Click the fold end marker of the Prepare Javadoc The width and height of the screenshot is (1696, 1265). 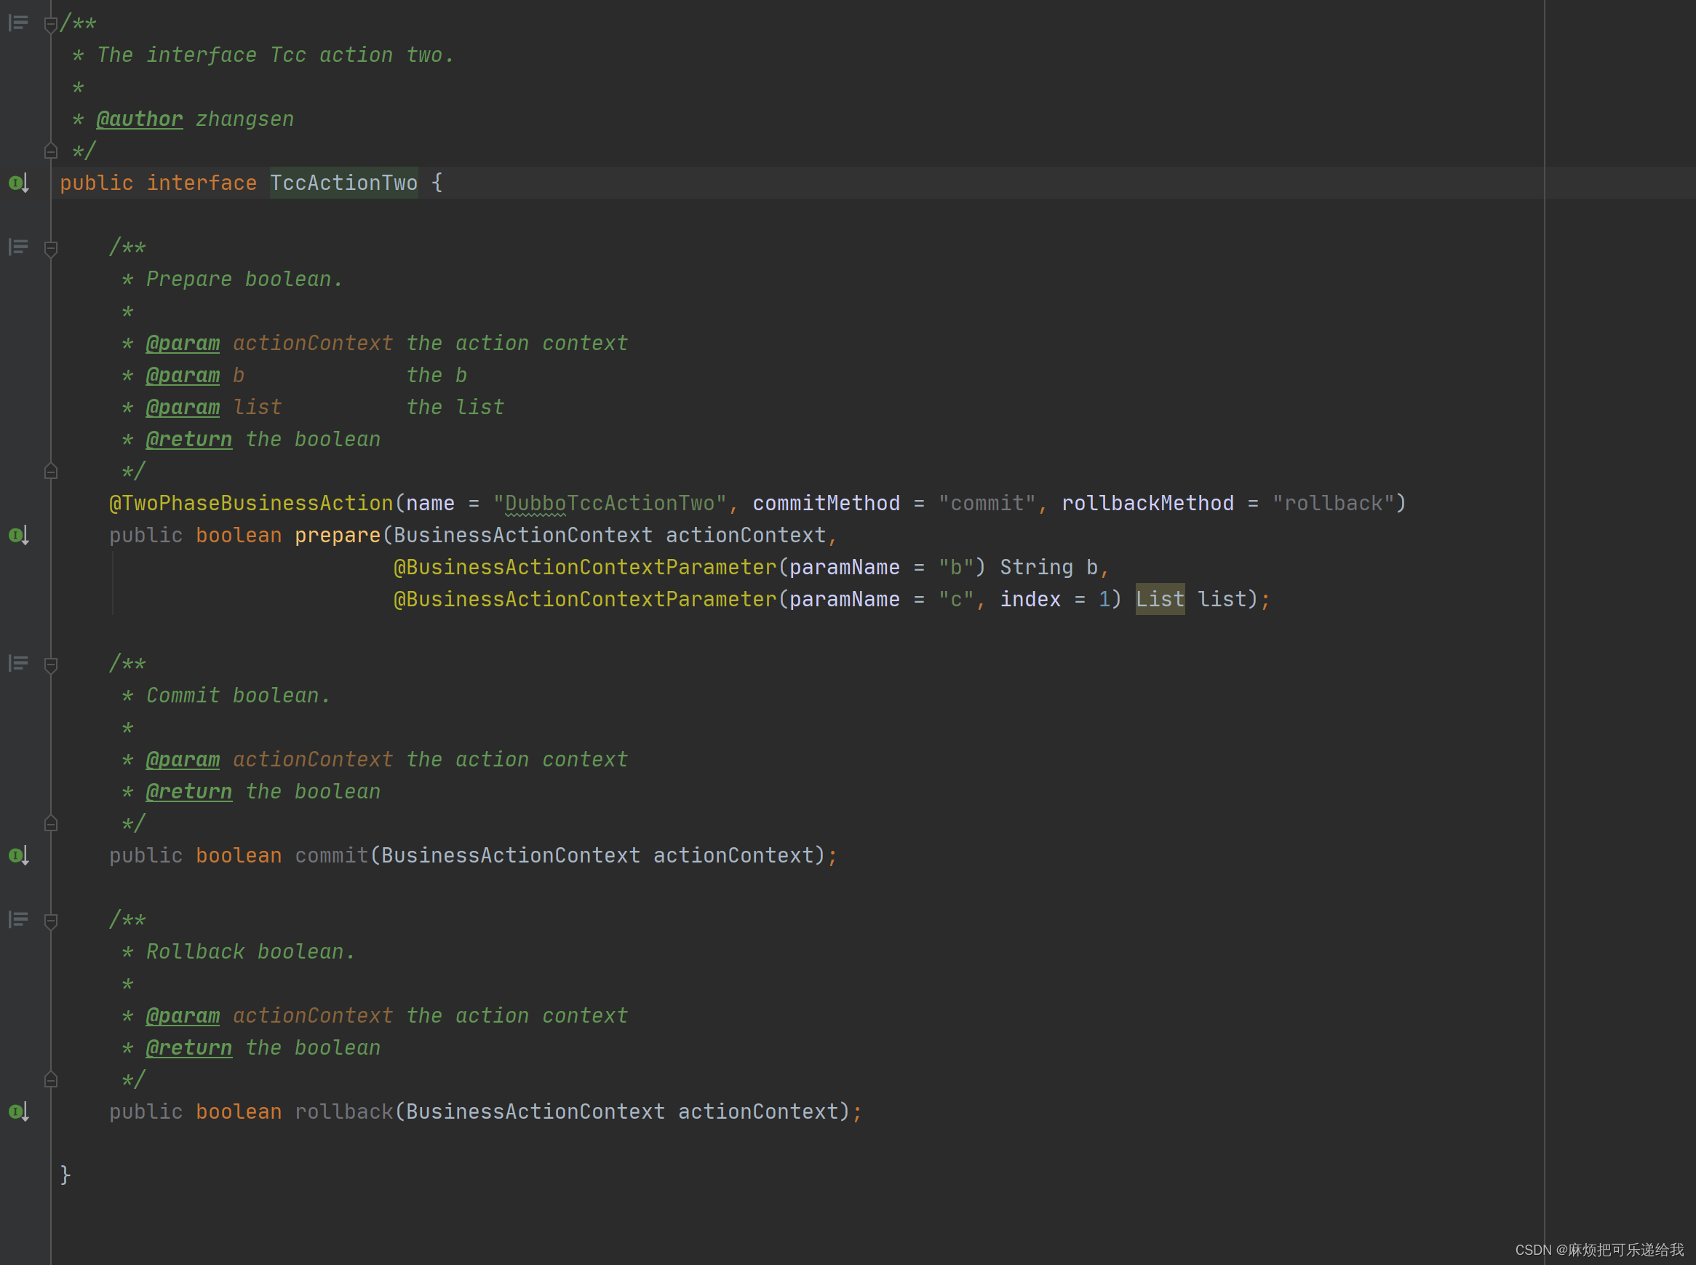[x=50, y=470]
